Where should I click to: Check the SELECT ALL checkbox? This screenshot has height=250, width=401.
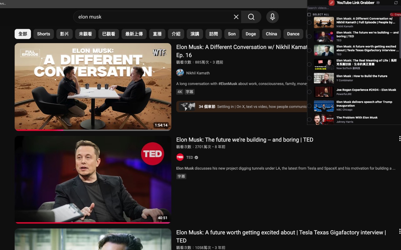click(x=309, y=14)
